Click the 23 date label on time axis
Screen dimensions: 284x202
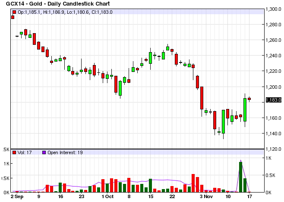82,196
